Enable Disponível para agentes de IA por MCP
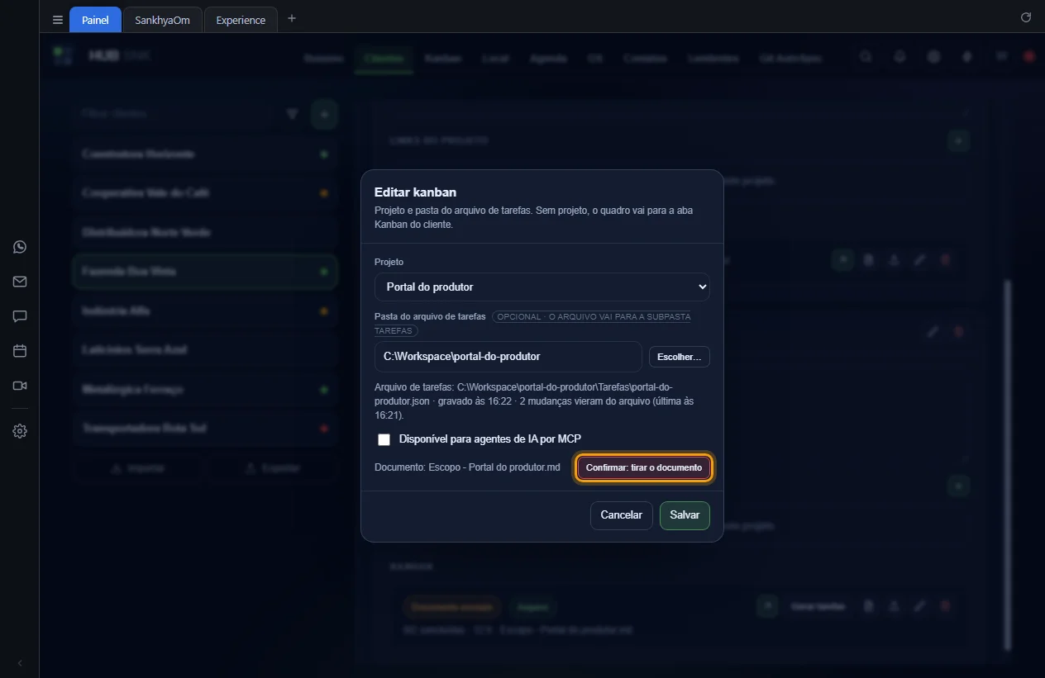The height and width of the screenshot is (678, 1045). click(384, 439)
